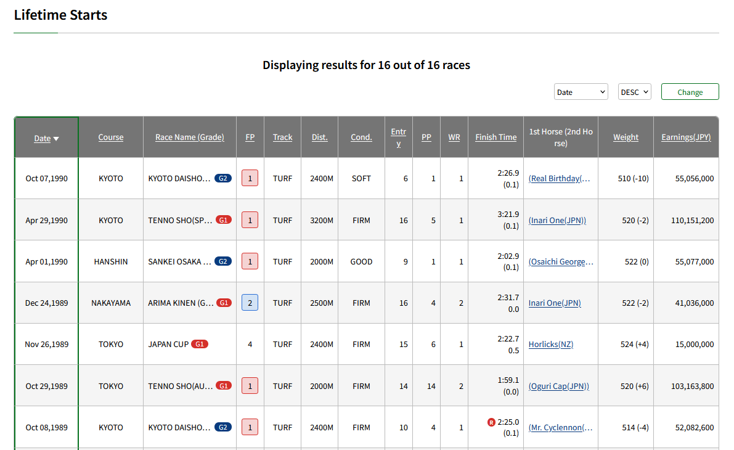Sort by FP column header
This screenshot has width=734, height=450.
click(x=250, y=137)
